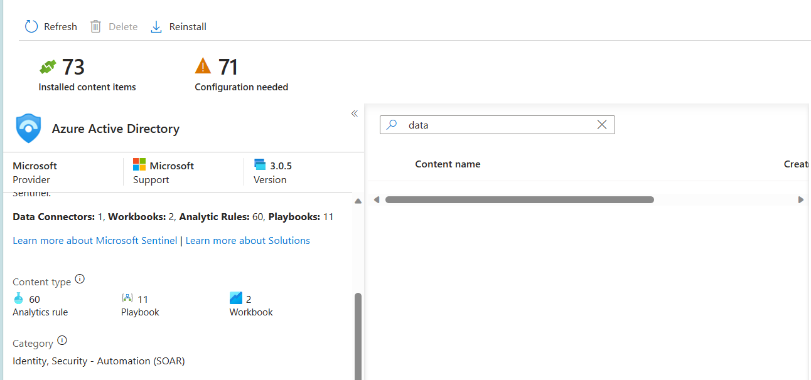This screenshot has height=380, width=811.
Task: Click the Workbook label under 2
Action: (x=251, y=312)
